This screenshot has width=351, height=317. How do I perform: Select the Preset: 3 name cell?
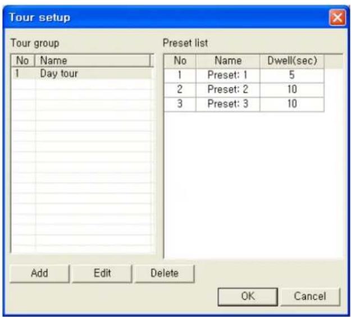[228, 104]
